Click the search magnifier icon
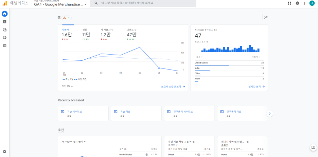 96,3
